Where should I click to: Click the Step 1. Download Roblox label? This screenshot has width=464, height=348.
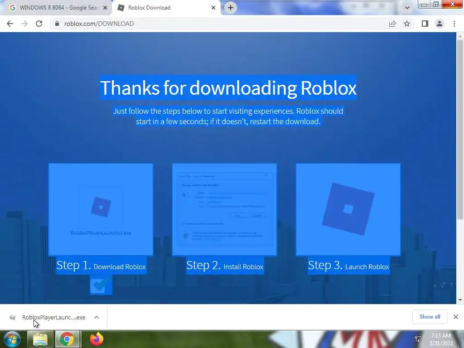tap(101, 266)
